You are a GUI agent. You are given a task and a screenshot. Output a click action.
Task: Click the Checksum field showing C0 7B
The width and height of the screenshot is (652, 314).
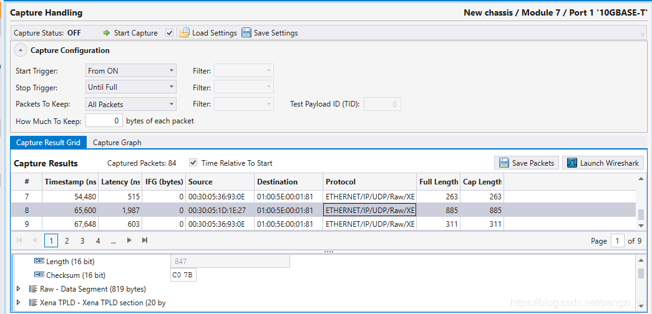pyautogui.click(x=183, y=275)
